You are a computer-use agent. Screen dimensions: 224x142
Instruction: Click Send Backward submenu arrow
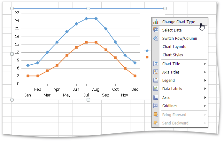(x=205, y=123)
